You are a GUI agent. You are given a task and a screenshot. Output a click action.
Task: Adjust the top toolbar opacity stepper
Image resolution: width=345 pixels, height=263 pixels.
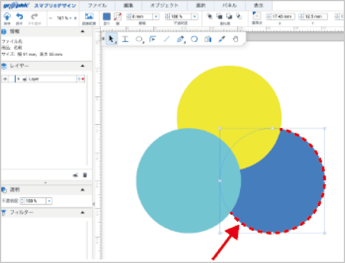click(x=168, y=16)
